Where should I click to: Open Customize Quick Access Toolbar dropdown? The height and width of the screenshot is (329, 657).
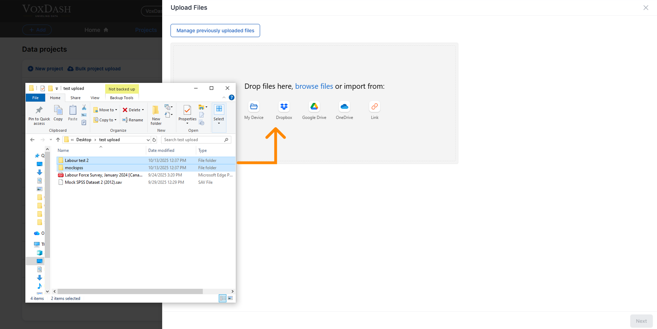pyautogui.click(x=57, y=88)
